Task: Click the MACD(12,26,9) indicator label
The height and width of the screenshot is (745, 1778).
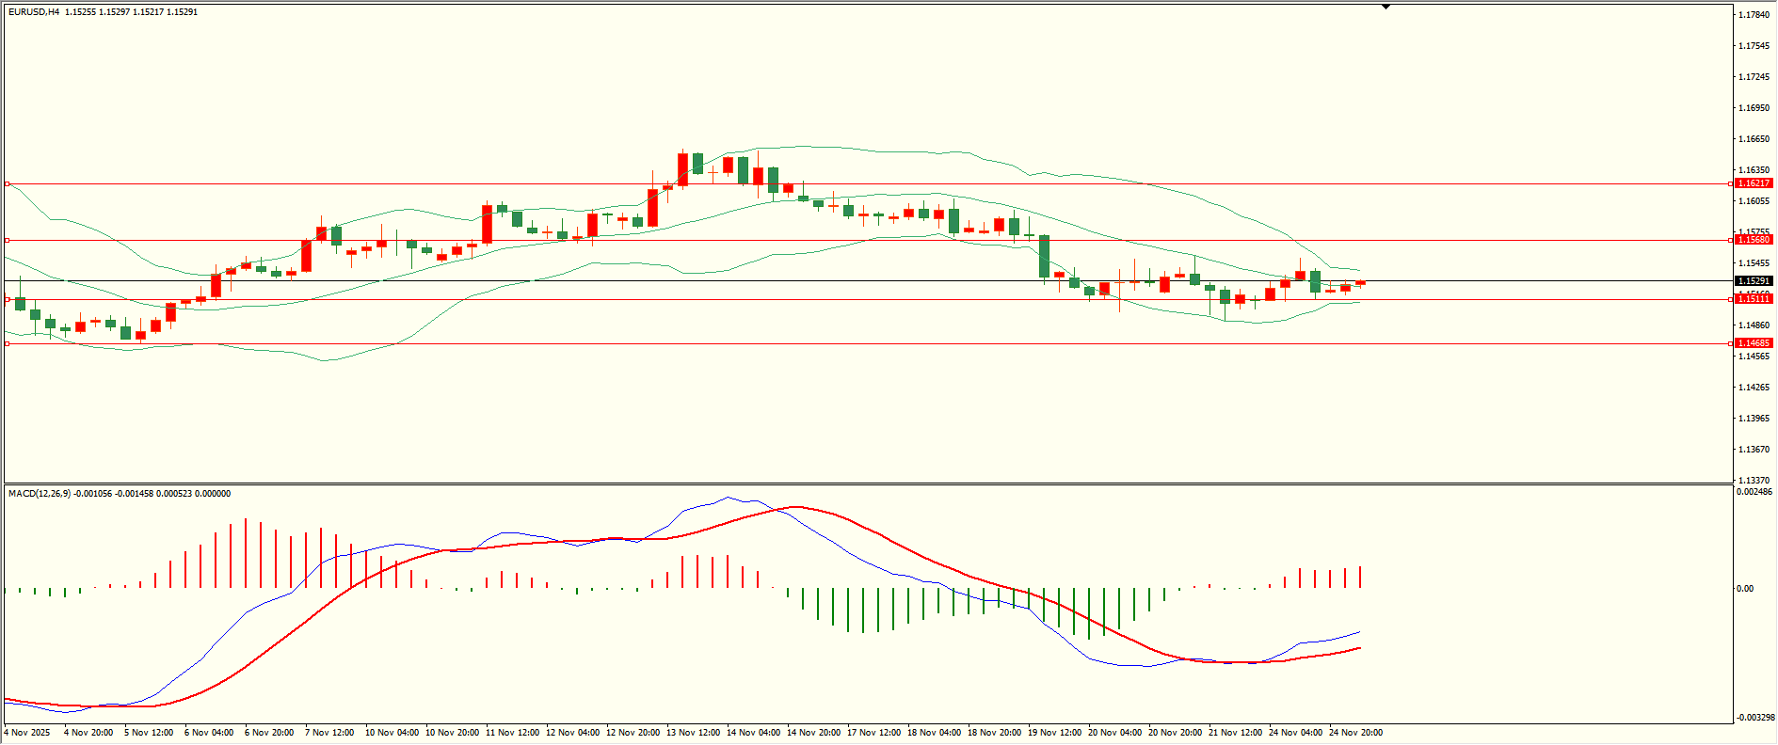Action: [39, 494]
